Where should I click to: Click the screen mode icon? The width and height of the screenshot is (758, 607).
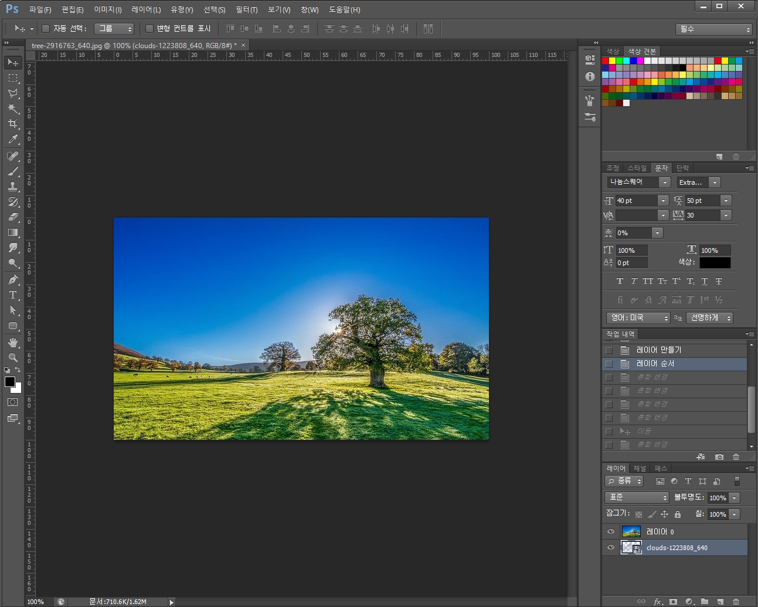(13, 418)
